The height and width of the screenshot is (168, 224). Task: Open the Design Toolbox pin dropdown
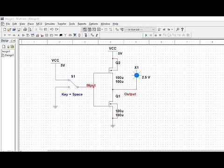pos(11,41)
